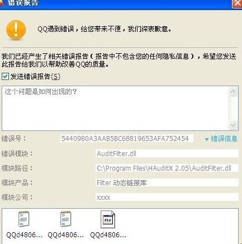Select the third QQd4806 dump file icon
Viewport: 242px width, 244px height.
108,219
